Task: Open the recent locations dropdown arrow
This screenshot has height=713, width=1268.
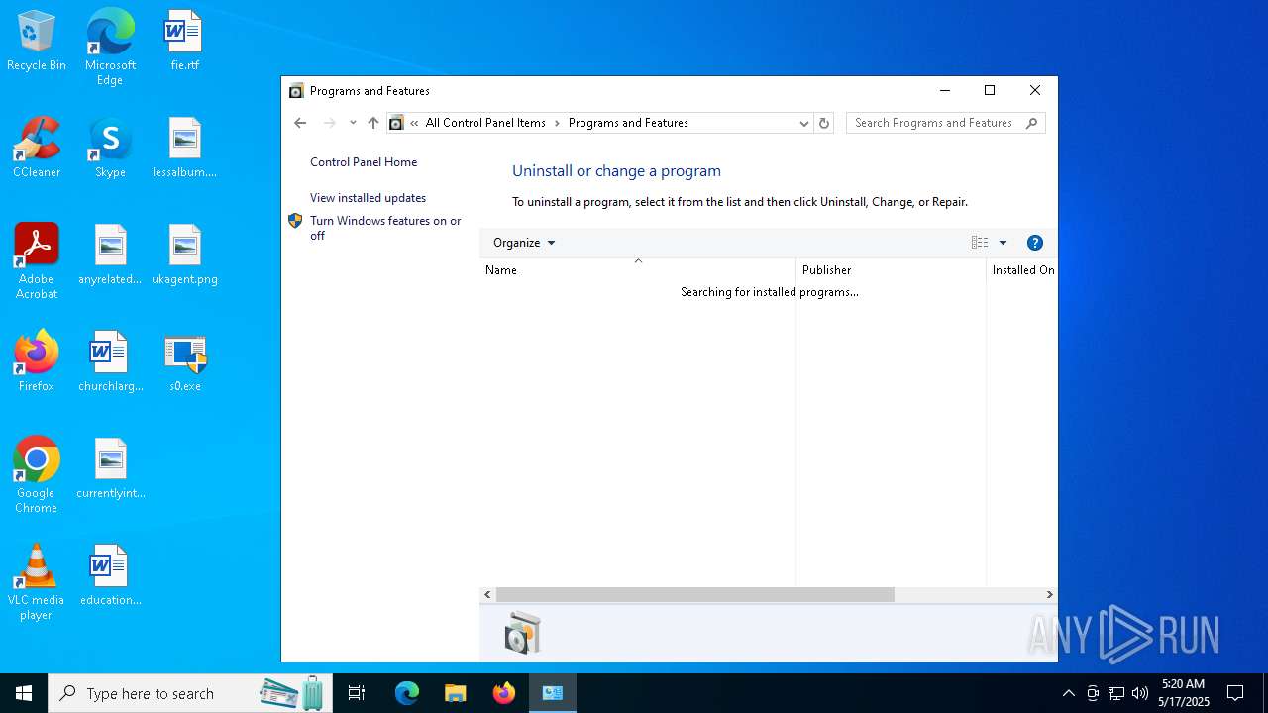Action: tap(353, 123)
